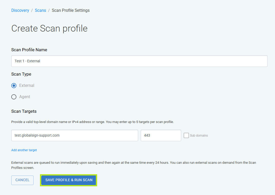Click the Create Scan profile heading
The height and width of the screenshot is (195, 275).
click(x=49, y=28)
